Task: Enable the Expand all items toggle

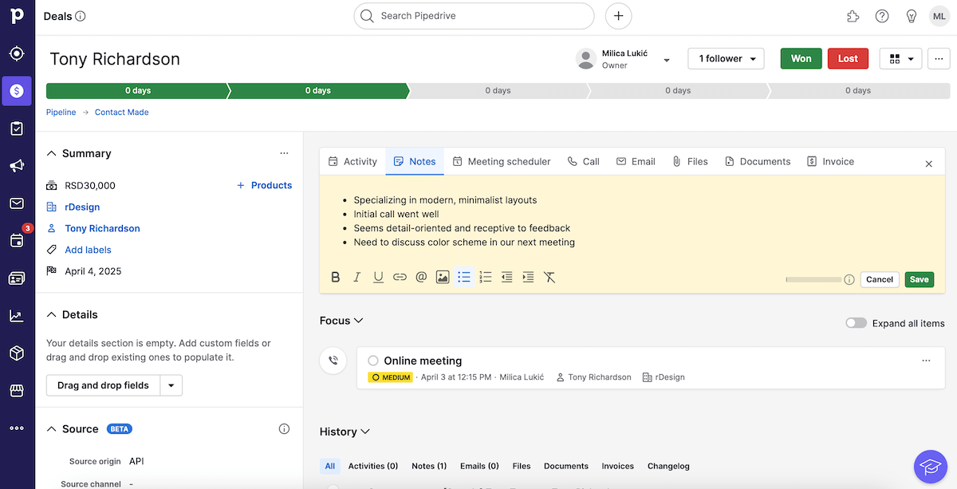Action: point(856,322)
